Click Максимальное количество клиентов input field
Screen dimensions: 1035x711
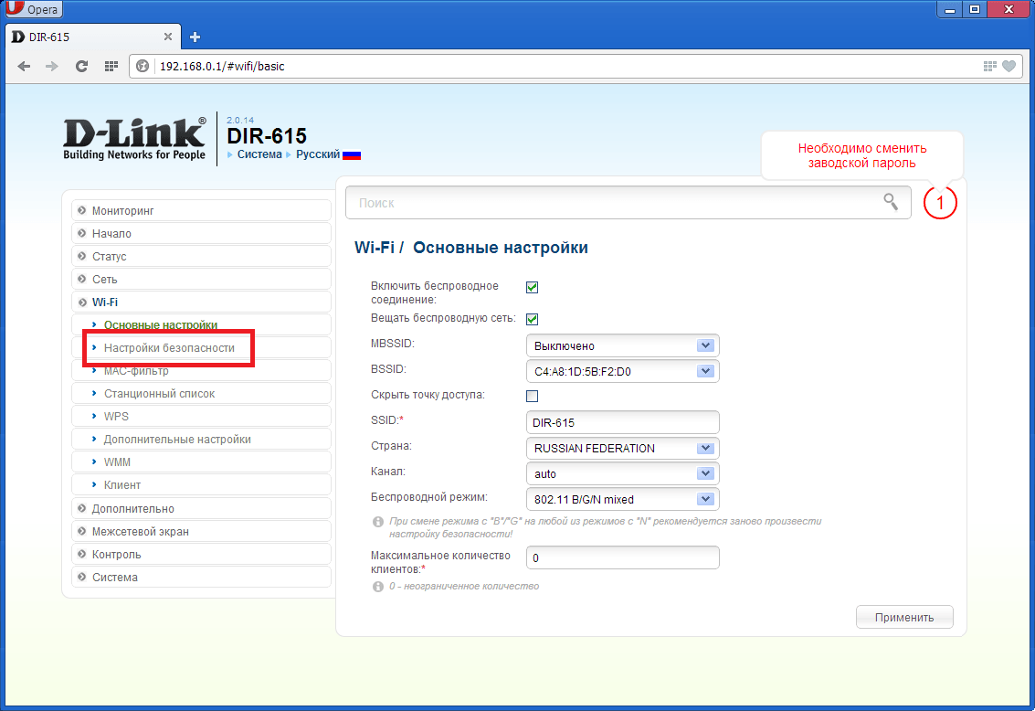click(622, 557)
